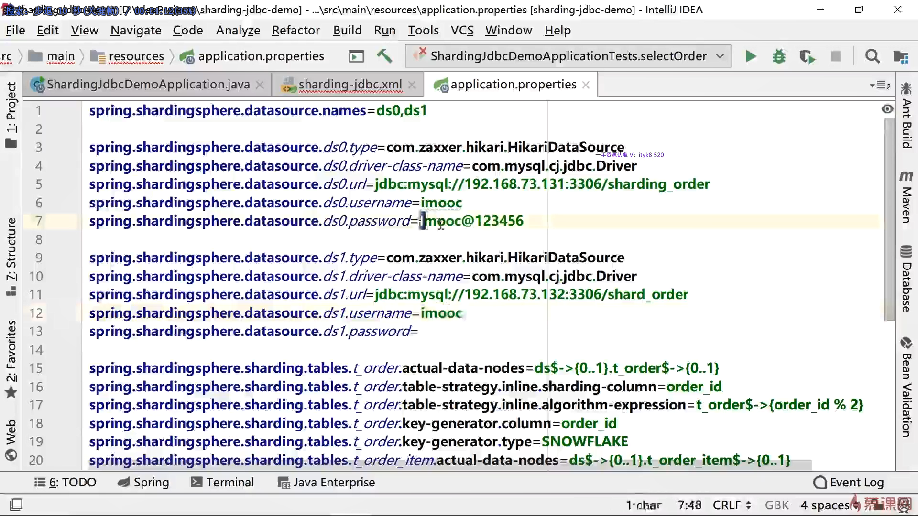The width and height of the screenshot is (918, 516).
Task: Click the Debug bug icon
Action: tap(779, 56)
